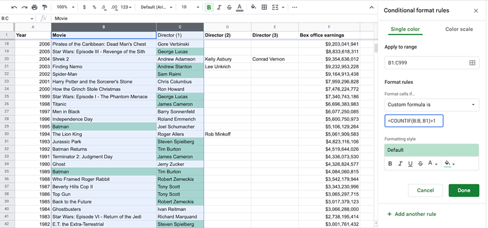488x228 pixels.
Task: Click the Joel Schumacher cell
Action: point(180,126)
